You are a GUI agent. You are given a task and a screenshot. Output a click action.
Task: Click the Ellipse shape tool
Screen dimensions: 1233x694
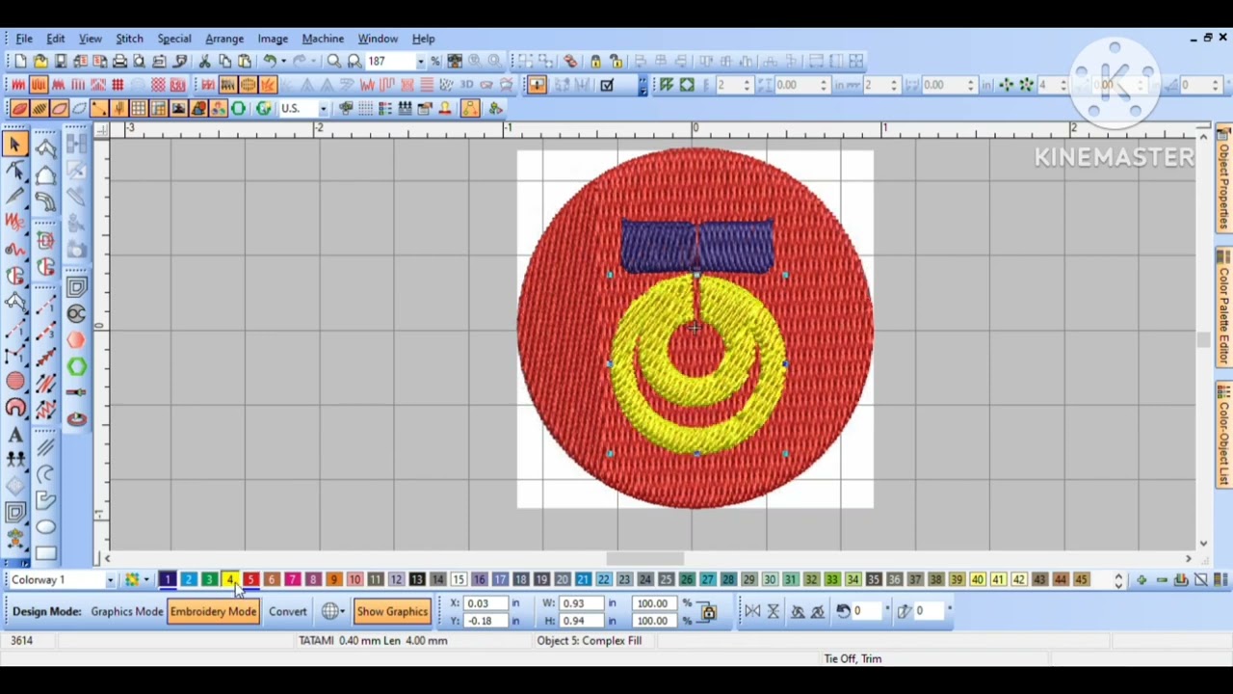pos(45,527)
